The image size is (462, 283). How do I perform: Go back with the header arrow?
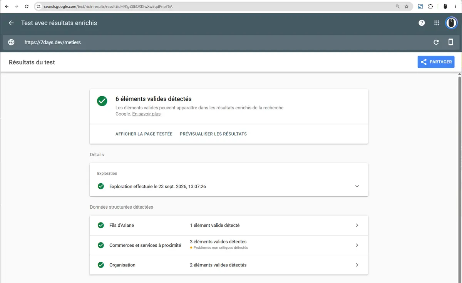tap(11, 23)
